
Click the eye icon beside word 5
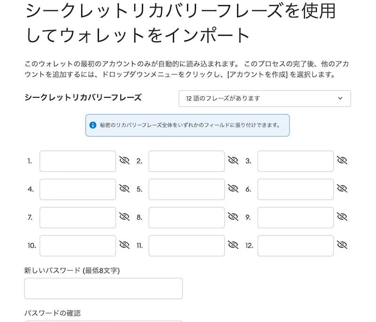click(x=234, y=189)
